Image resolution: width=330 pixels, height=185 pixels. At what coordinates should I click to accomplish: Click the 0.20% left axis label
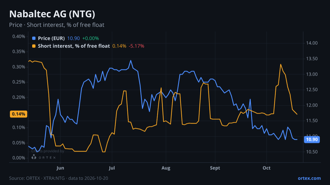pos(19,97)
